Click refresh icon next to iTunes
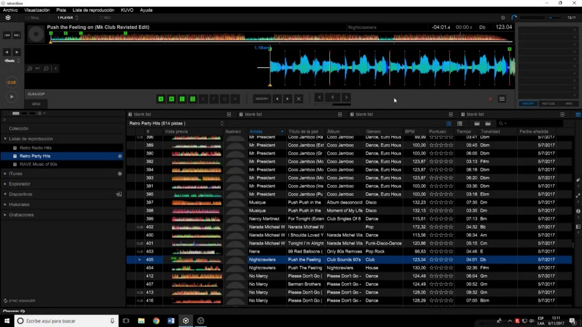582x327 pixels. (120, 174)
